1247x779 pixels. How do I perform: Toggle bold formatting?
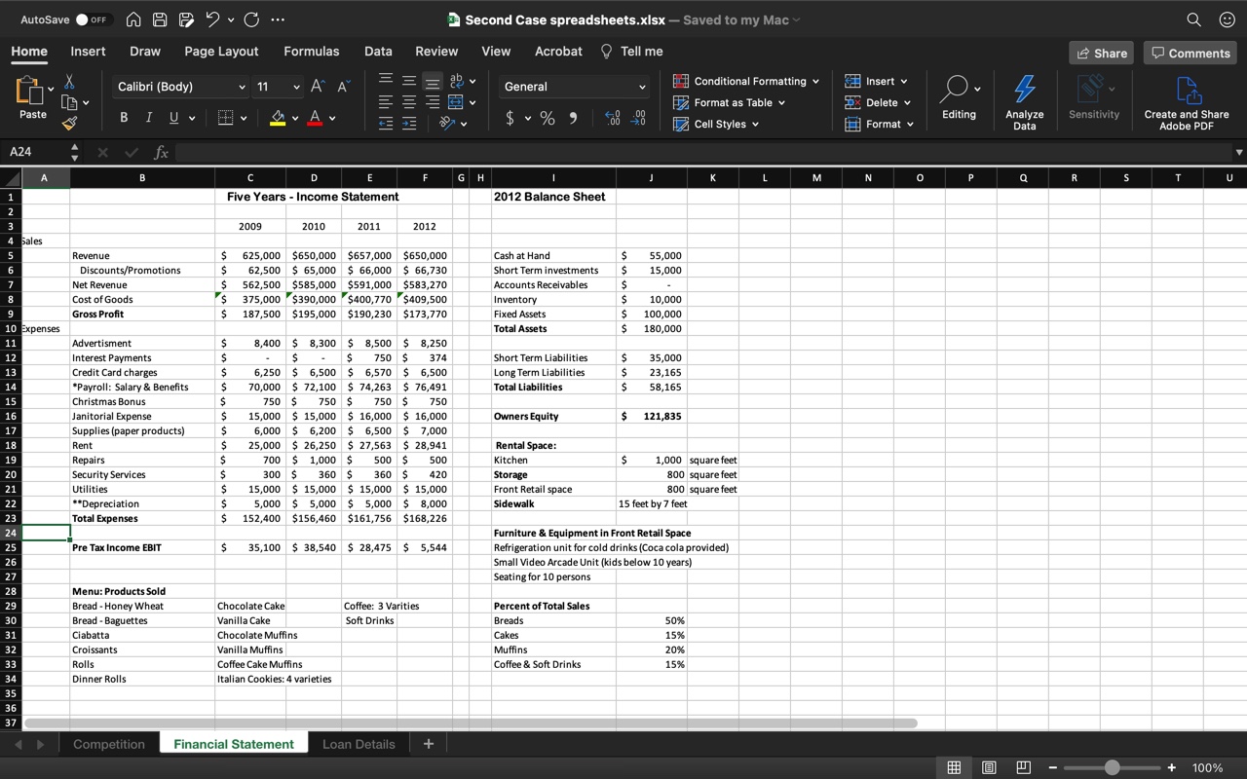[123, 116]
